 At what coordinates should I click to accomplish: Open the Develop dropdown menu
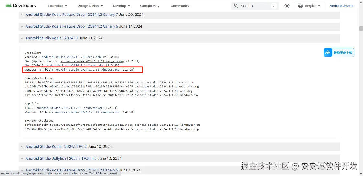pyautogui.click(x=122, y=6)
